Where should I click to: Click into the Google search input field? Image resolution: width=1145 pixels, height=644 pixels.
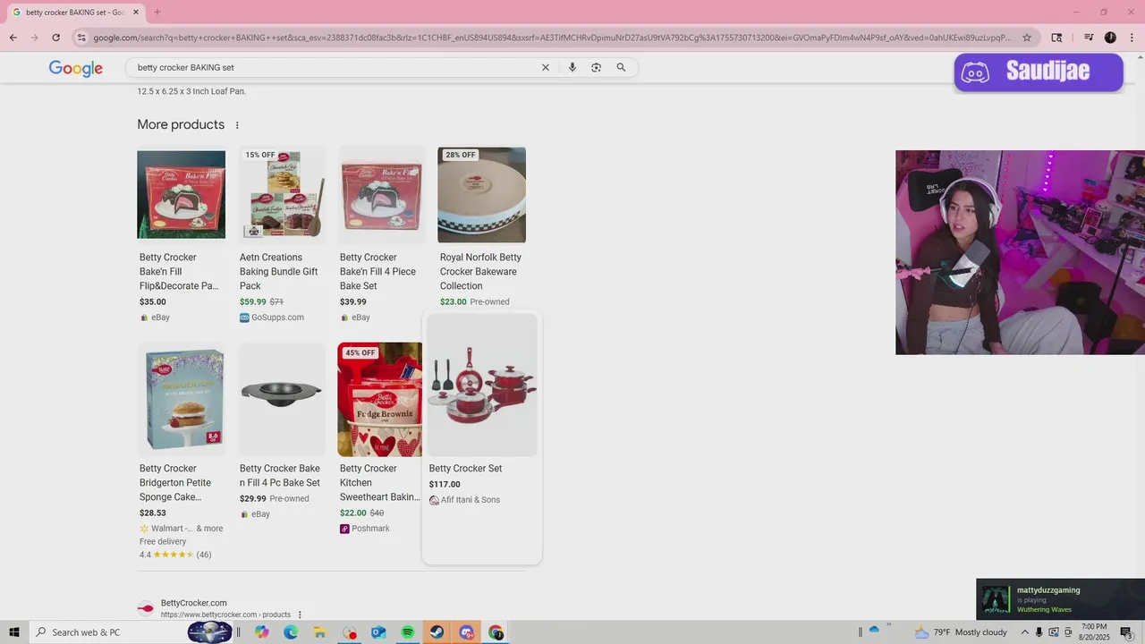[x=335, y=67]
